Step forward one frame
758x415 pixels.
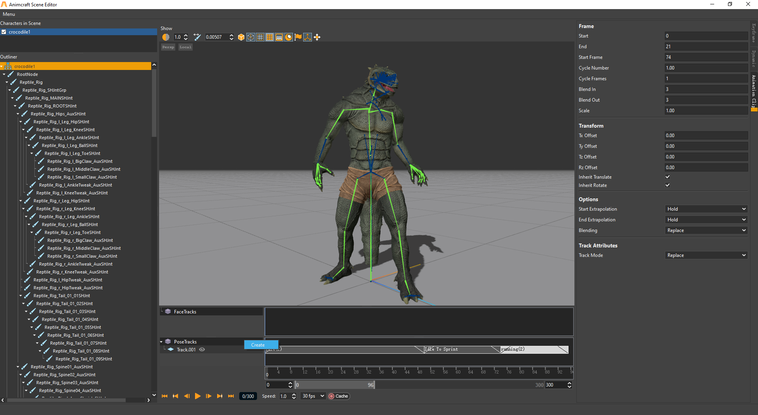click(x=209, y=396)
